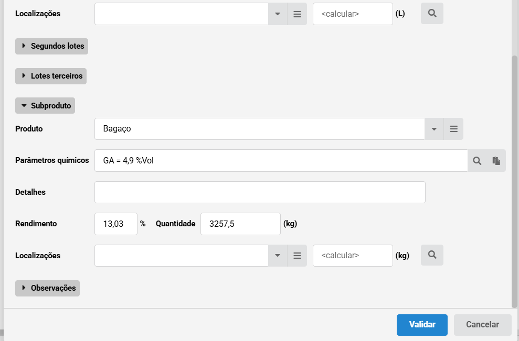Click the Detalhes text field
Viewport: 519px width, 341px height.
tap(260, 192)
